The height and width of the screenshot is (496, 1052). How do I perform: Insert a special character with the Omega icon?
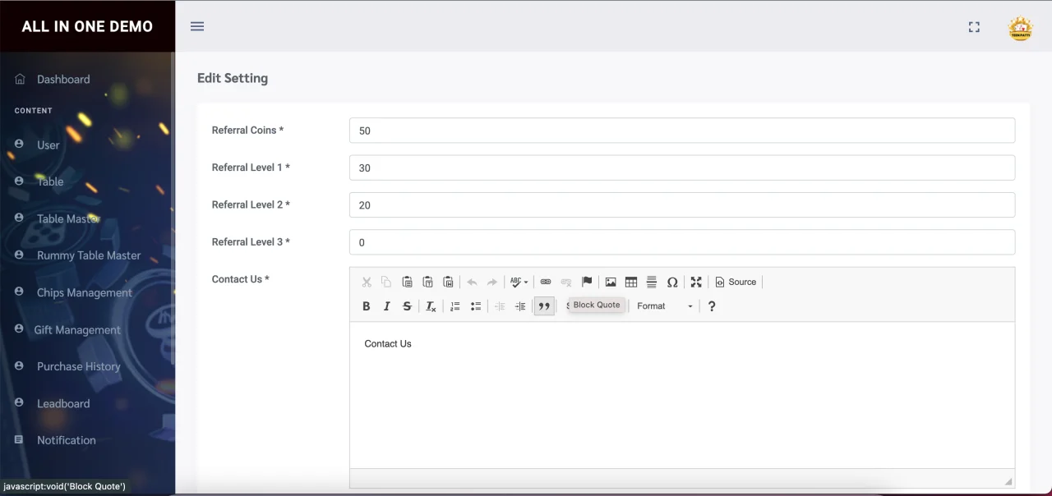pyautogui.click(x=672, y=282)
